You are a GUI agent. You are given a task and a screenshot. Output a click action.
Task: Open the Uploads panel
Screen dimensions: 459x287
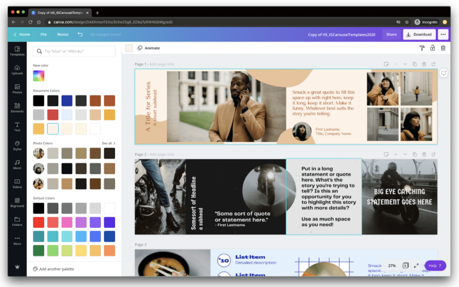point(17,70)
